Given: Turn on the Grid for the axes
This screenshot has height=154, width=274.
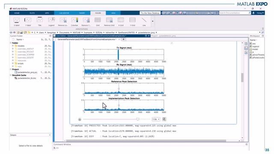Looking at the screenshot, I should click(98, 22).
